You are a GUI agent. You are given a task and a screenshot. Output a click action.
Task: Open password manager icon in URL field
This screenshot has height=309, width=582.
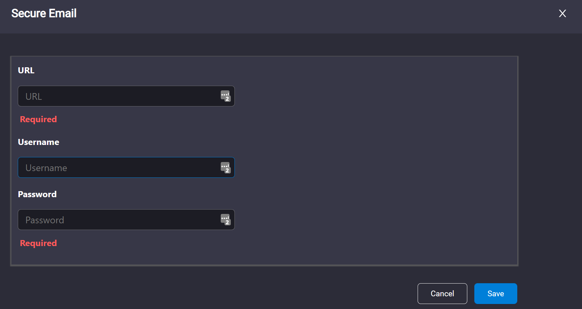(x=225, y=96)
